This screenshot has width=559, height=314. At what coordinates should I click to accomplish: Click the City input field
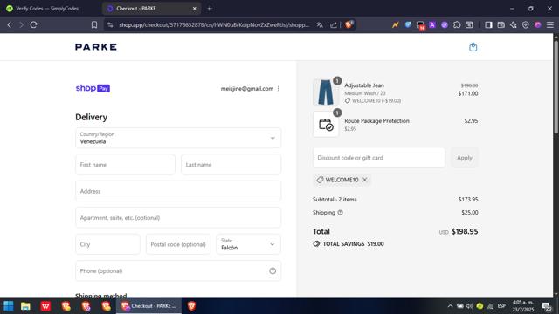(107, 244)
